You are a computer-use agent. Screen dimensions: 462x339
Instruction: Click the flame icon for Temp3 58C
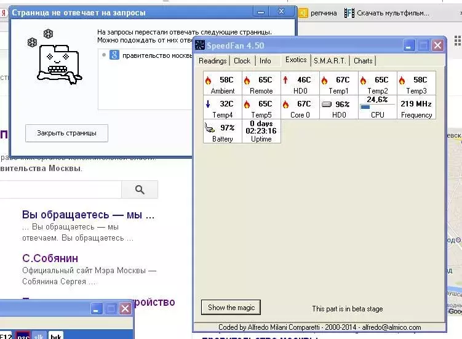coord(402,80)
